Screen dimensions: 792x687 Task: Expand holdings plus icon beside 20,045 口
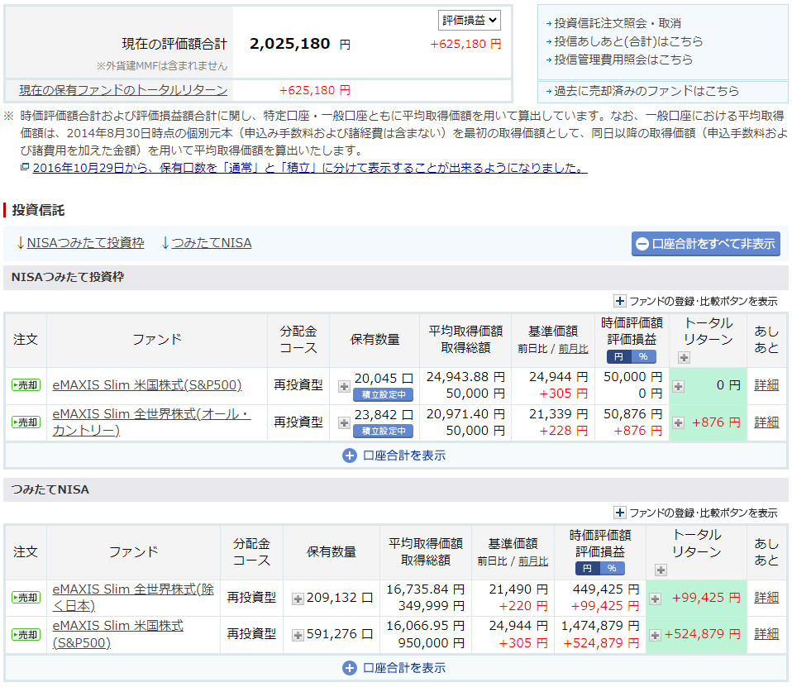click(344, 386)
